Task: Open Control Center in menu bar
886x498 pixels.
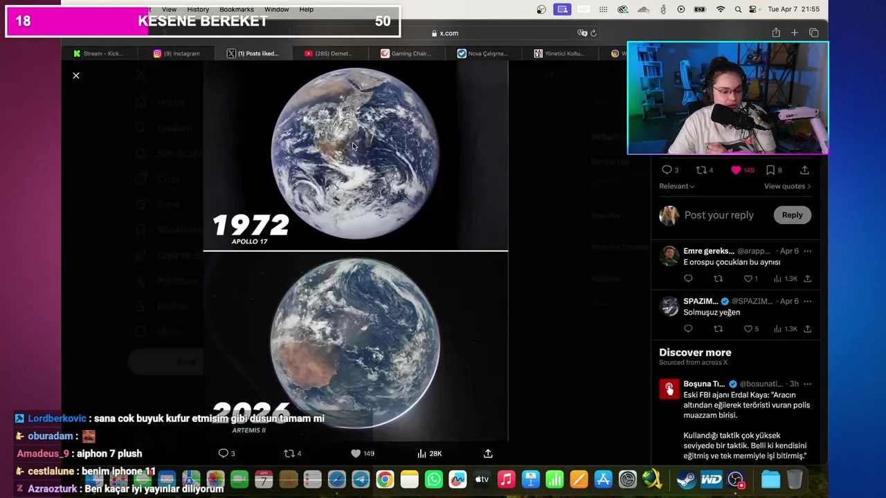Action: click(754, 9)
